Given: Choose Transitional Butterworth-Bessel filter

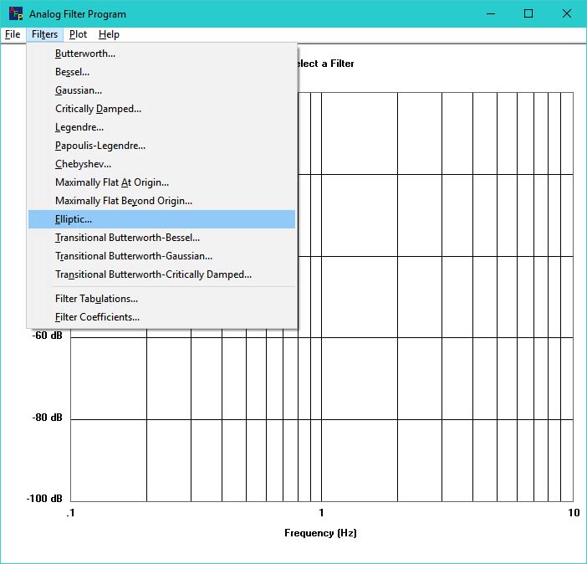Looking at the screenshot, I should (x=127, y=238).
